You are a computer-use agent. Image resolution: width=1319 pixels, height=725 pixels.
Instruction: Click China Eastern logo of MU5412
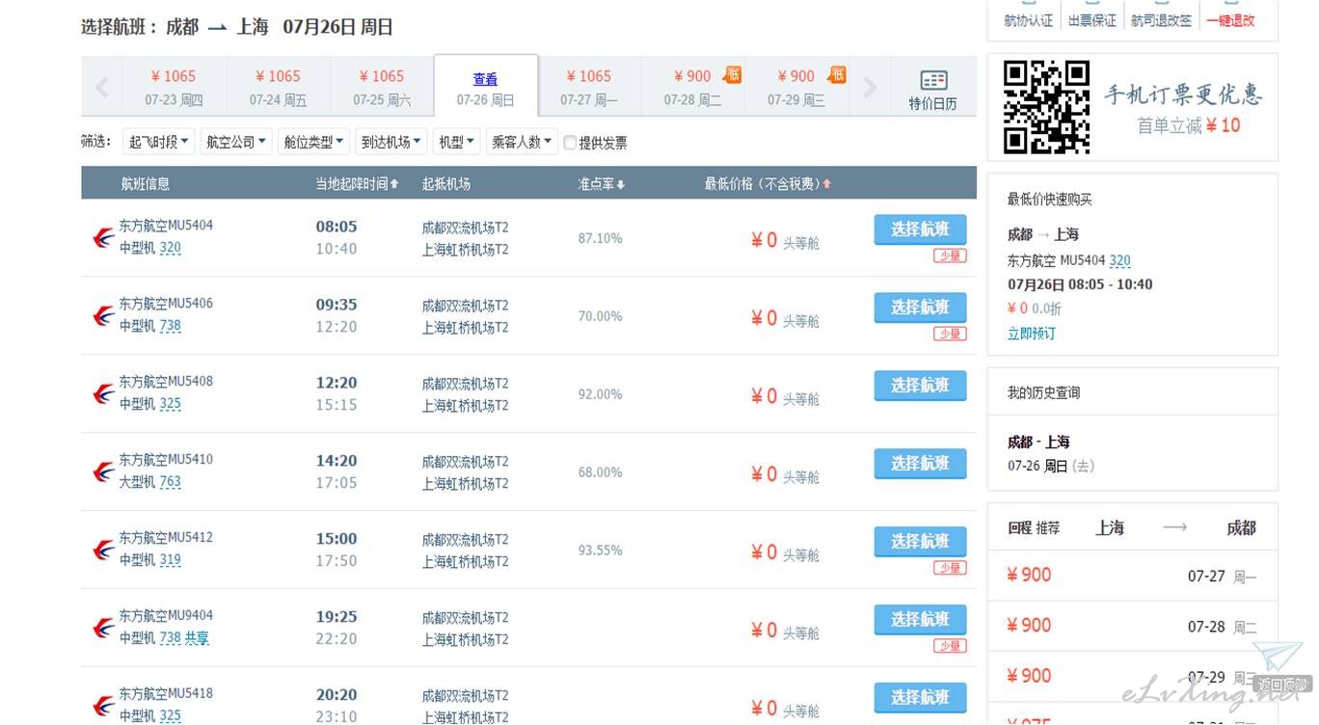pos(103,550)
